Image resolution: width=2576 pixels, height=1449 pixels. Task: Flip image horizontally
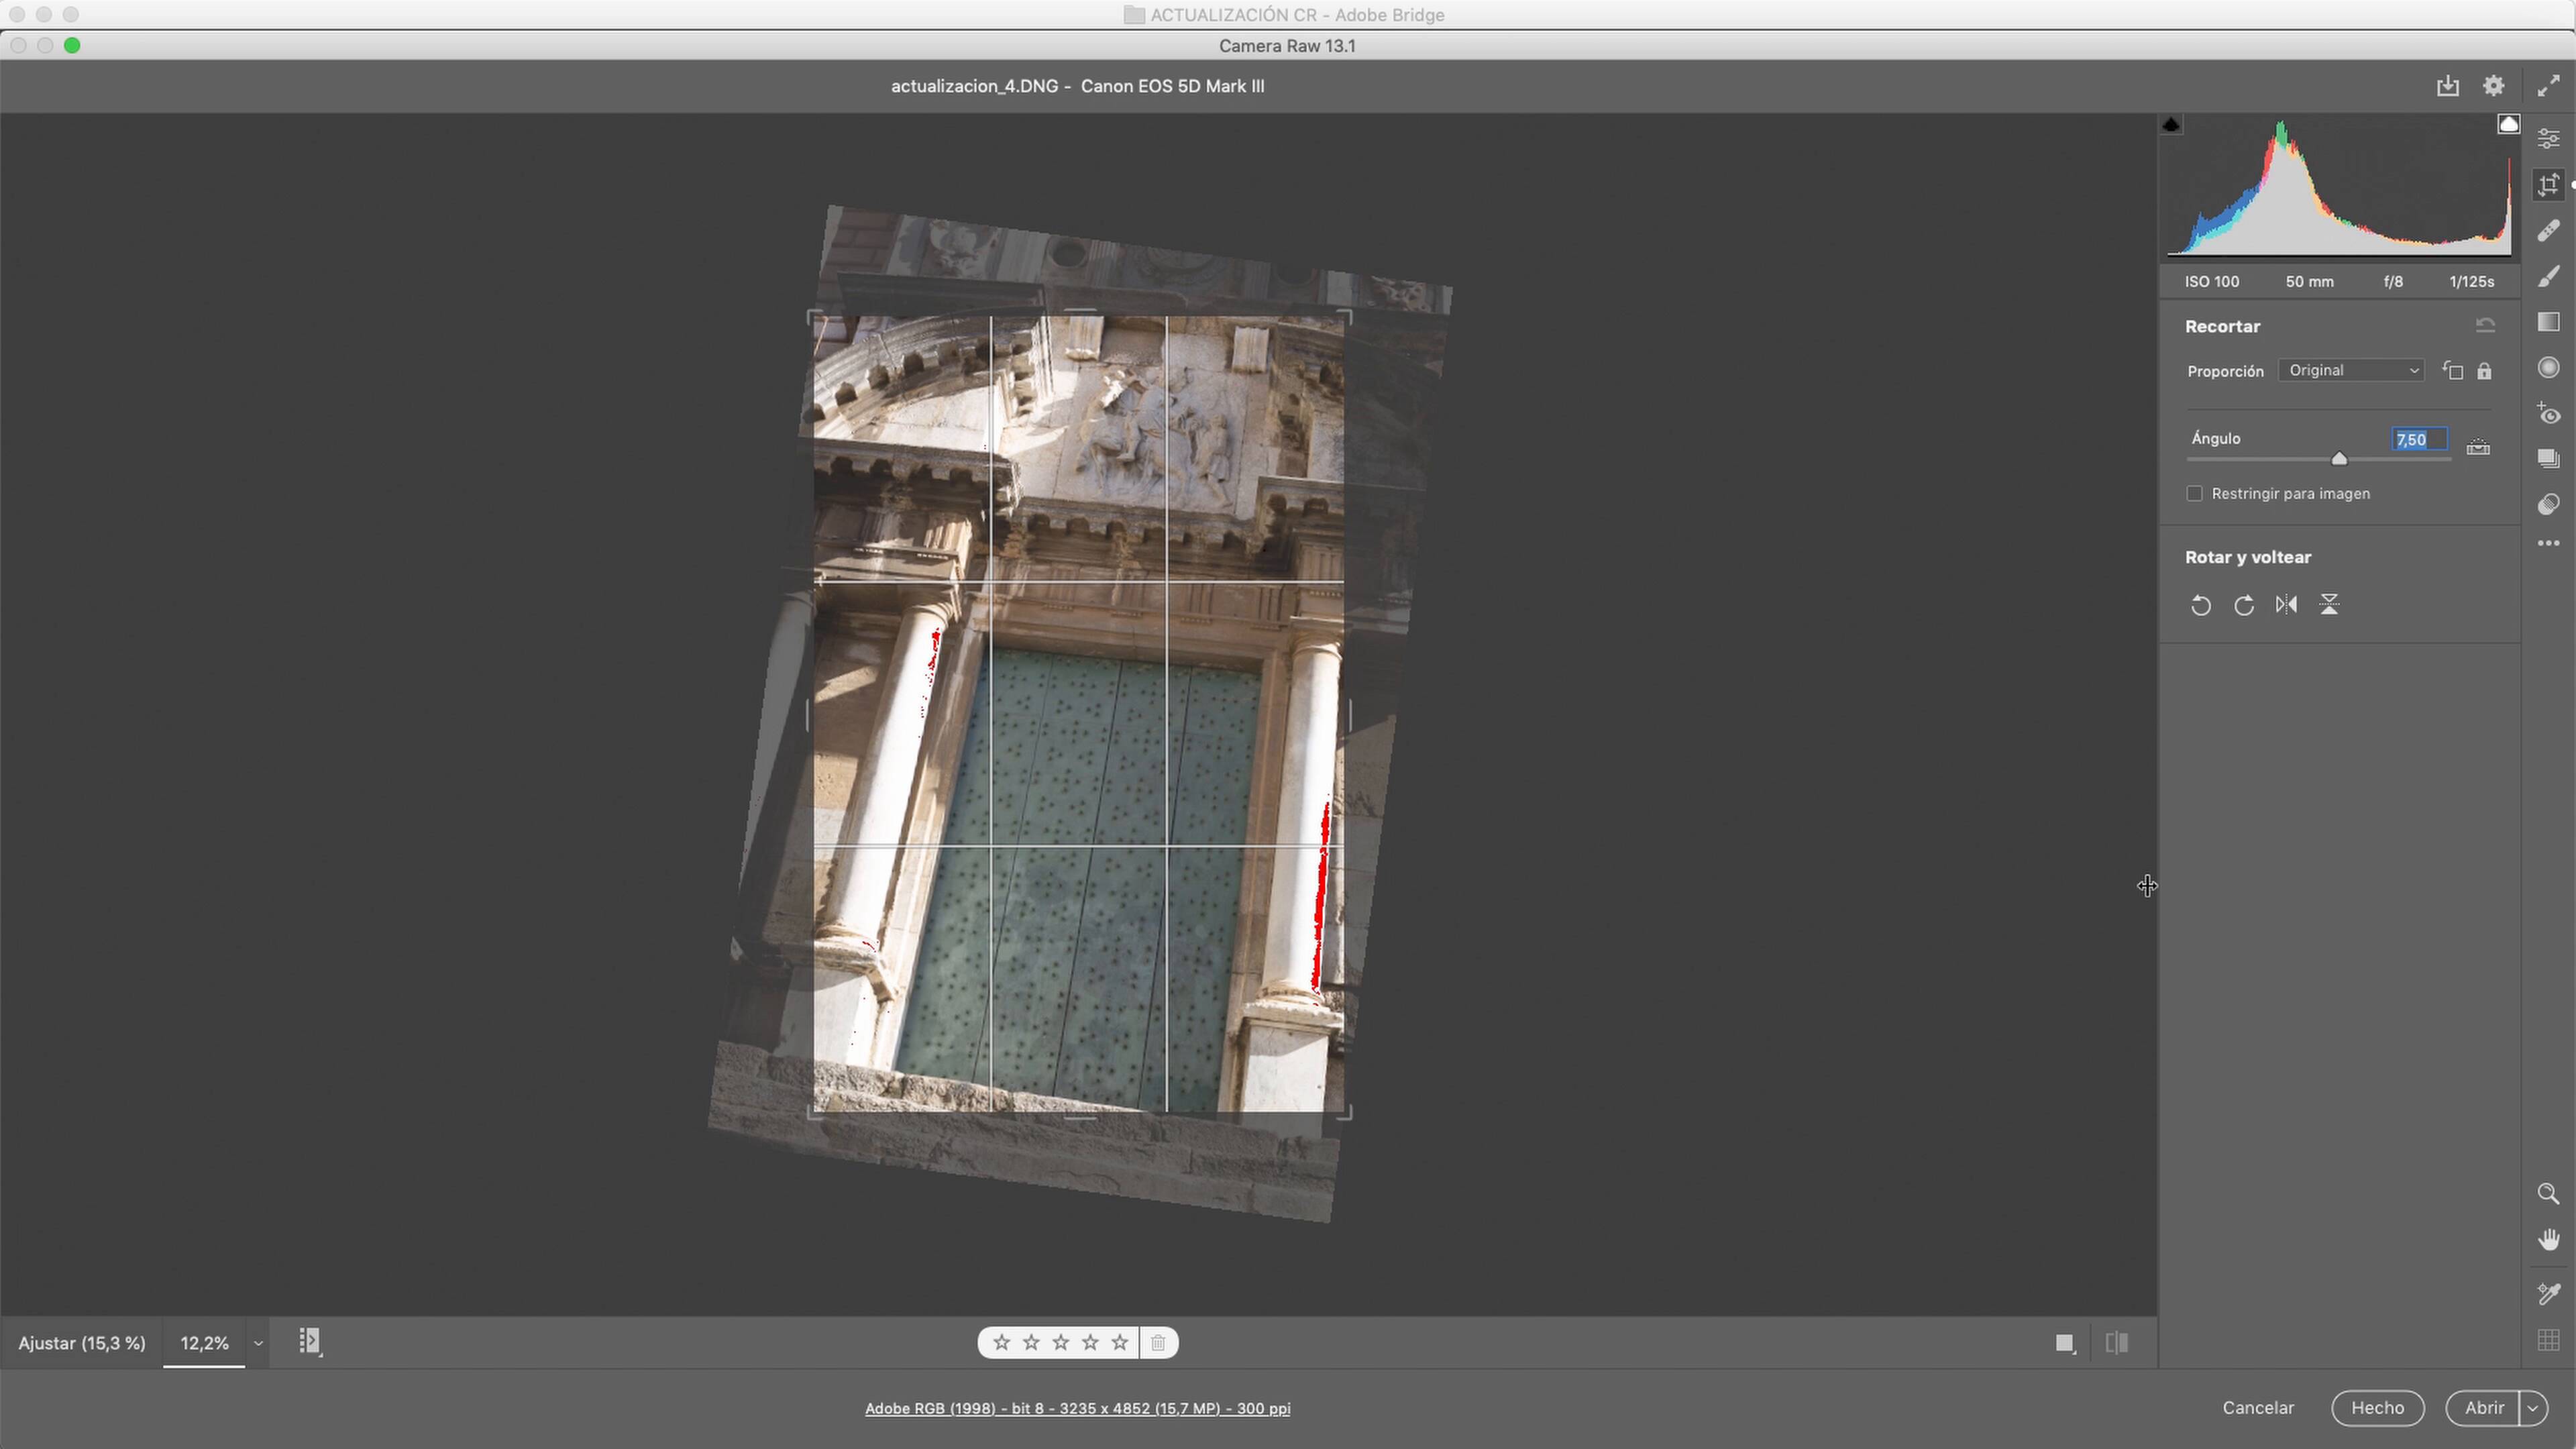click(x=2286, y=605)
